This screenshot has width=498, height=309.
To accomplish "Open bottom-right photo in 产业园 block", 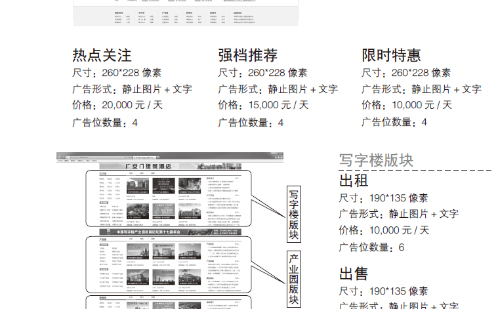I will pos(189,276).
